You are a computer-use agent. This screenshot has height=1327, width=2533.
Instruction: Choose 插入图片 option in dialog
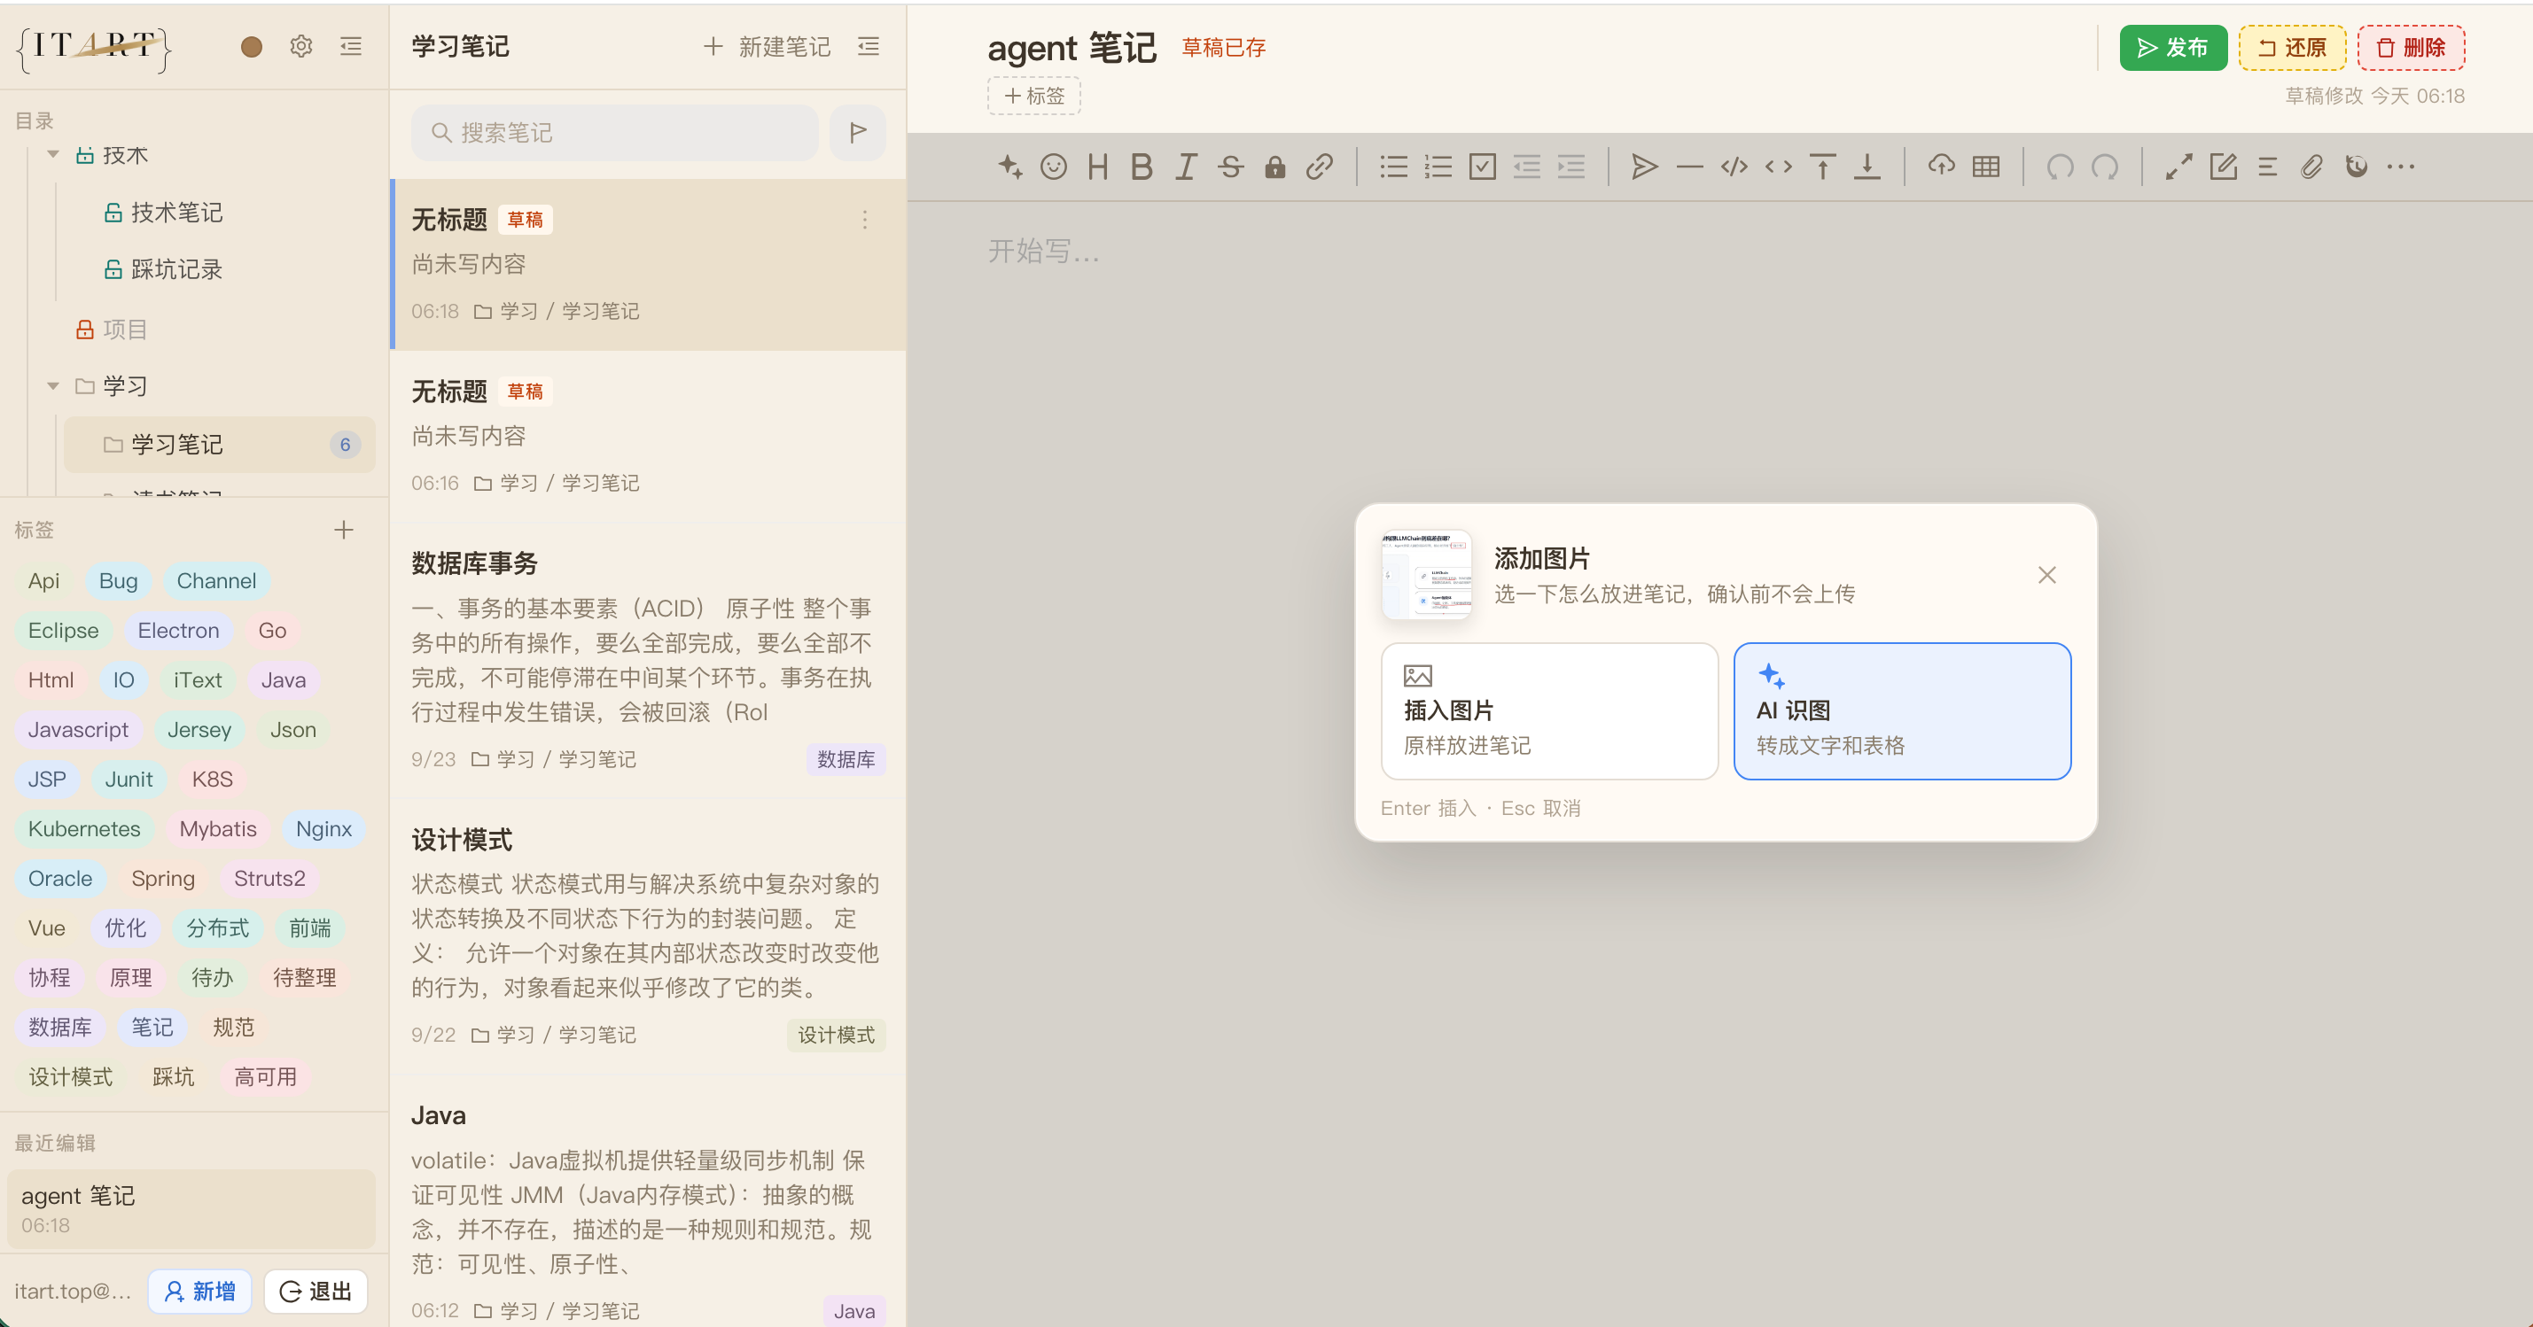point(1550,711)
